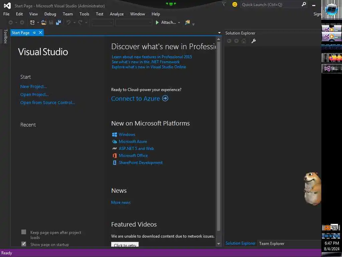Click the Open Project... link
The image size is (342, 257).
tap(34, 95)
